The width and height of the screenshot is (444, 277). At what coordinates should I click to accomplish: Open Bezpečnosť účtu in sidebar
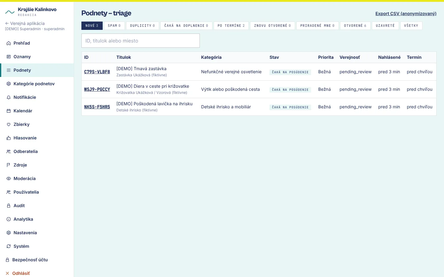coord(37,260)
